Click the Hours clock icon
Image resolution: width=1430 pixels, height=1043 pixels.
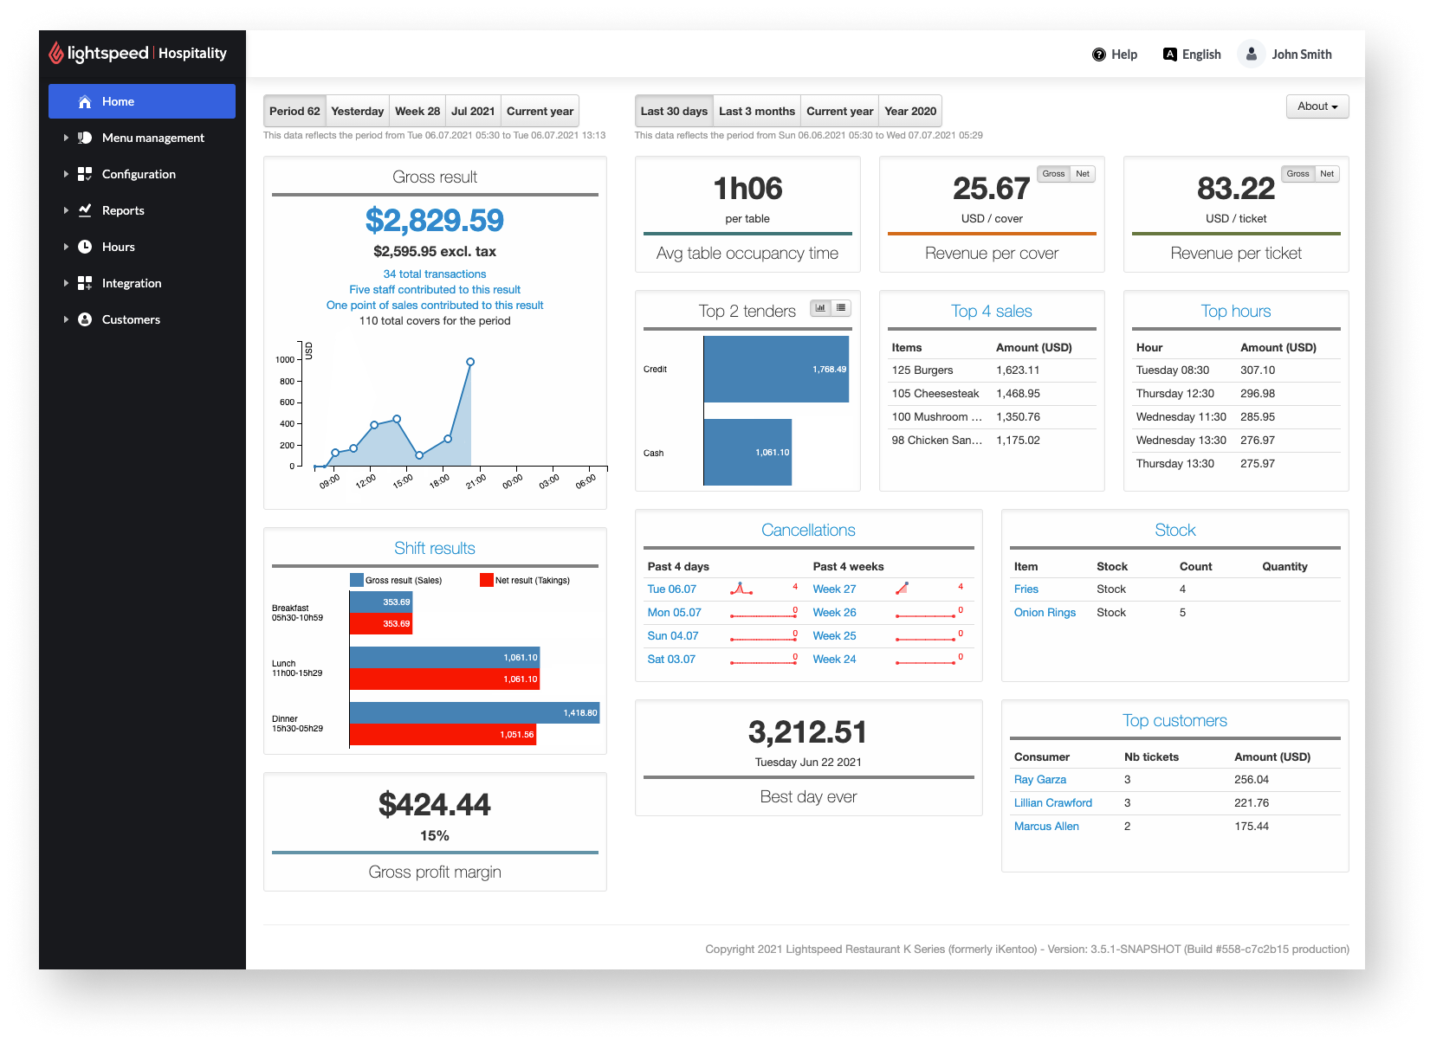click(x=84, y=247)
